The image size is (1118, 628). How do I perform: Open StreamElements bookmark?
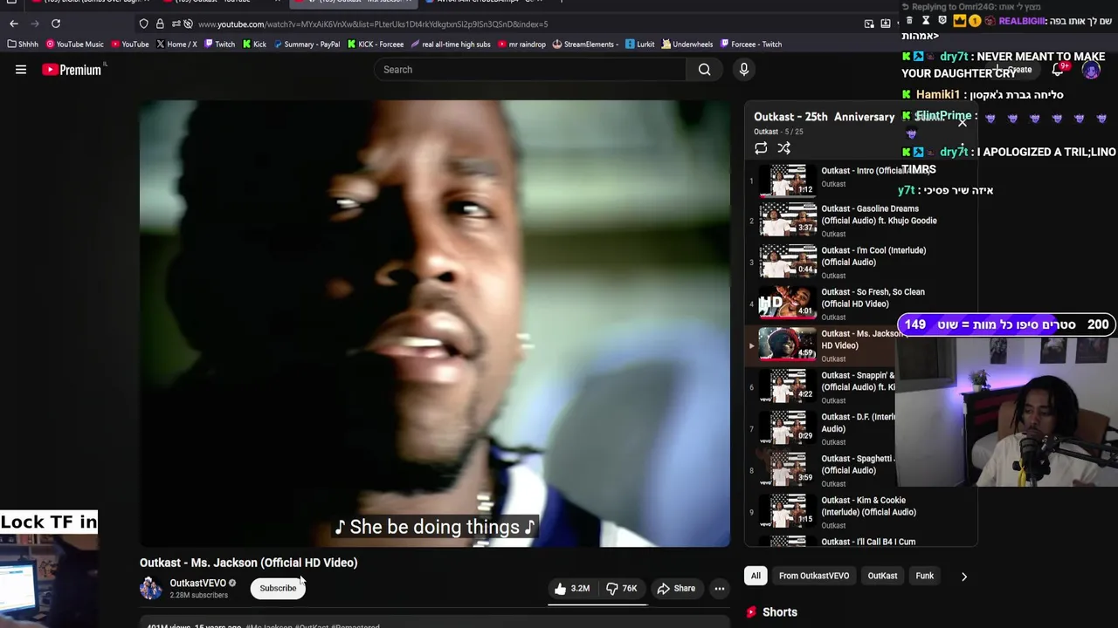(x=585, y=44)
